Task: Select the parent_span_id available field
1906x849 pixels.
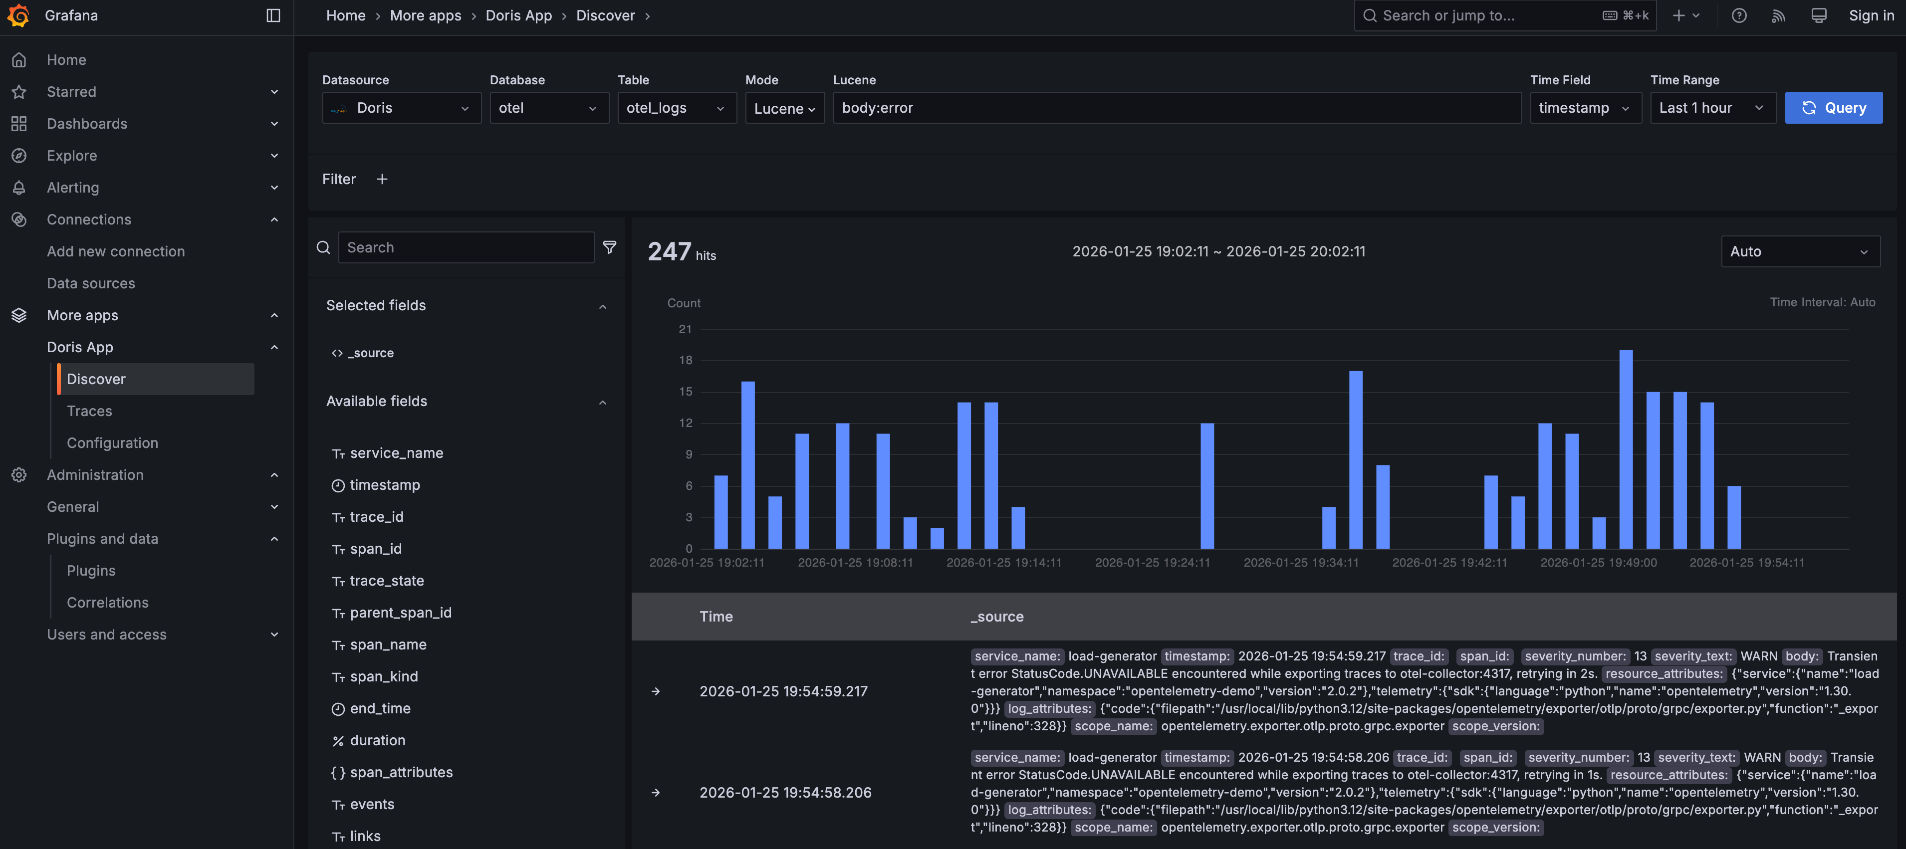Action: tap(400, 613)
